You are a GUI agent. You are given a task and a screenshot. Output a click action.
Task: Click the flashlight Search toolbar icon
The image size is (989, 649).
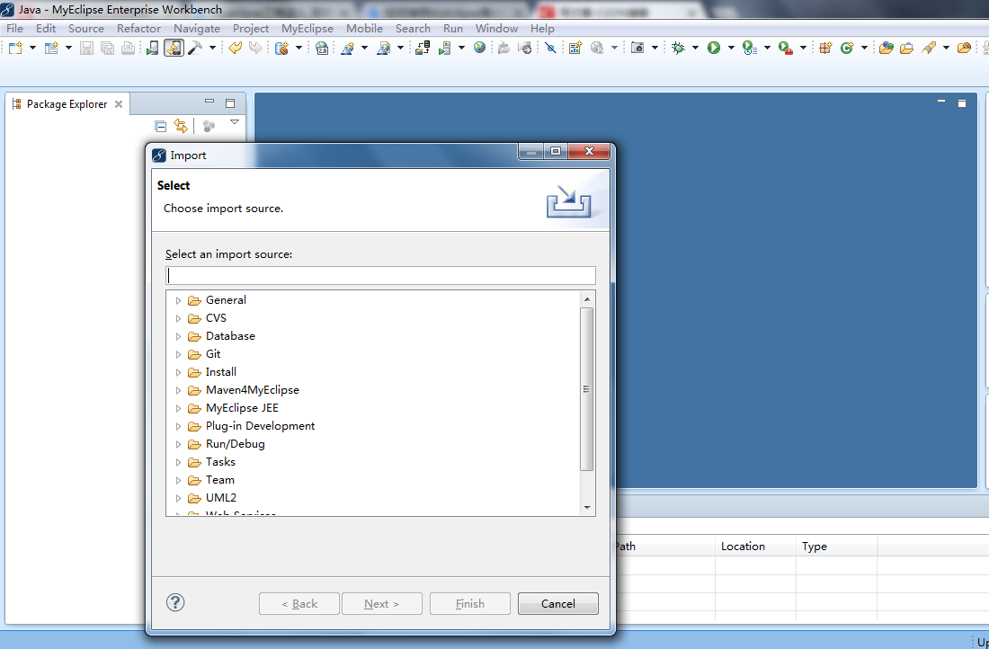coord(928,48)
